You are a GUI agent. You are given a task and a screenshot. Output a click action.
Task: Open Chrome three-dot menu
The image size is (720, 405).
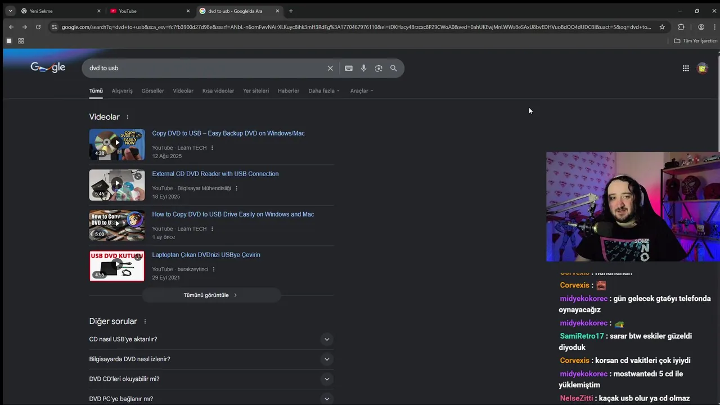point(714,27)
